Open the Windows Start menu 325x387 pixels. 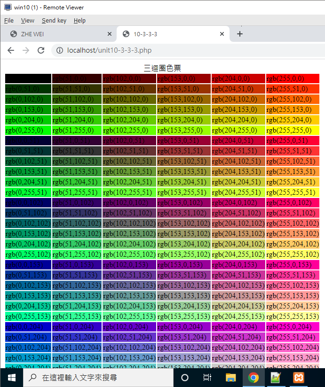[11, 377]
